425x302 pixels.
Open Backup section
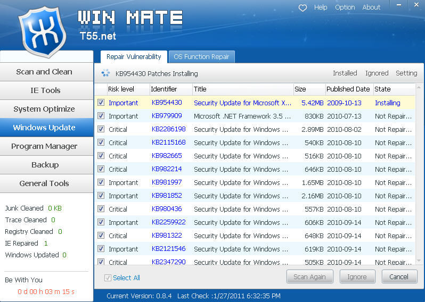tap(46, 165)
